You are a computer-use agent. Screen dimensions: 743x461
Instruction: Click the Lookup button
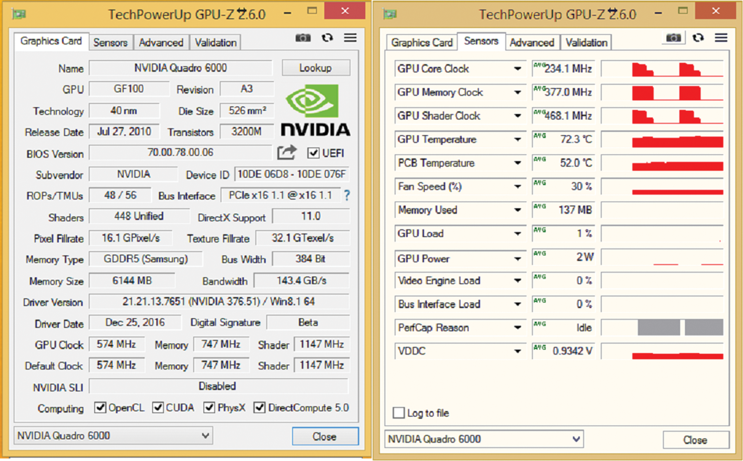pos(315,68)
